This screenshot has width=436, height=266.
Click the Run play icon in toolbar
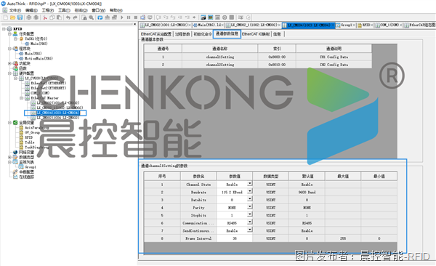coord(122,17)
